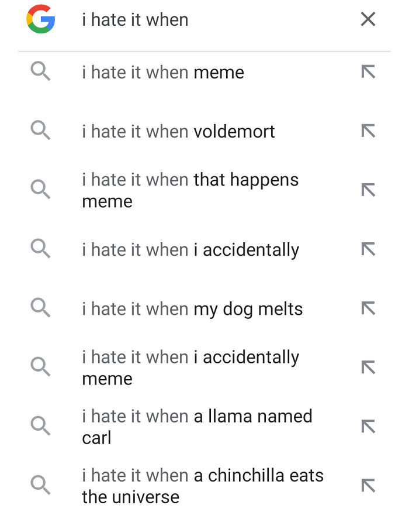
Task: Tap the autofill arrow for 'i hate it when meme'
Action: 368,72
